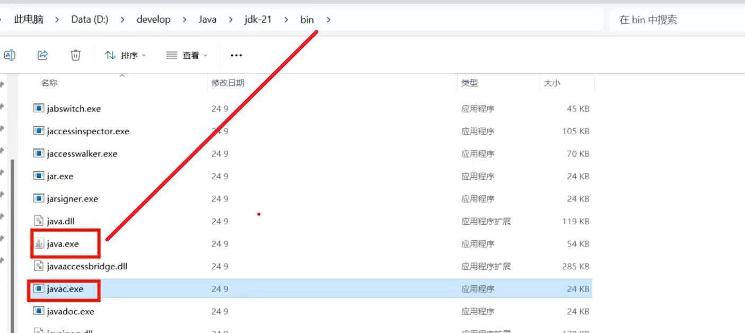
Task: Select jar.exe file icon
Action: (38, 176)
